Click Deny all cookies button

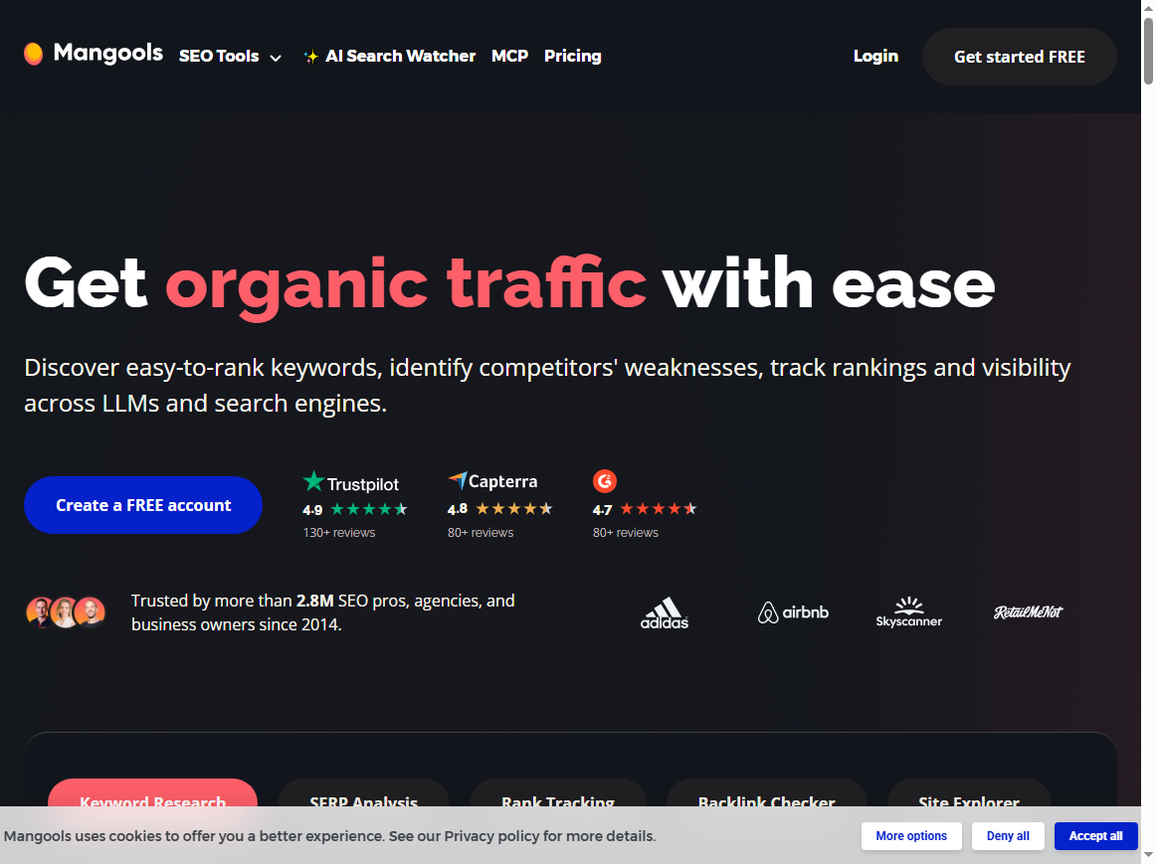click(1008, 836)
